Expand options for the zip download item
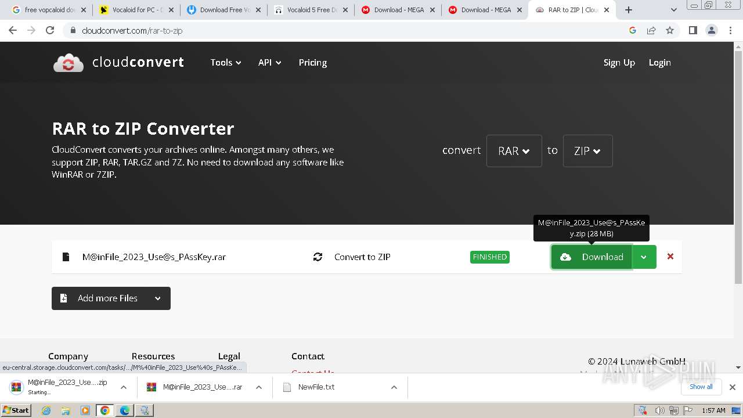743x418 pixels. point(124,387)
